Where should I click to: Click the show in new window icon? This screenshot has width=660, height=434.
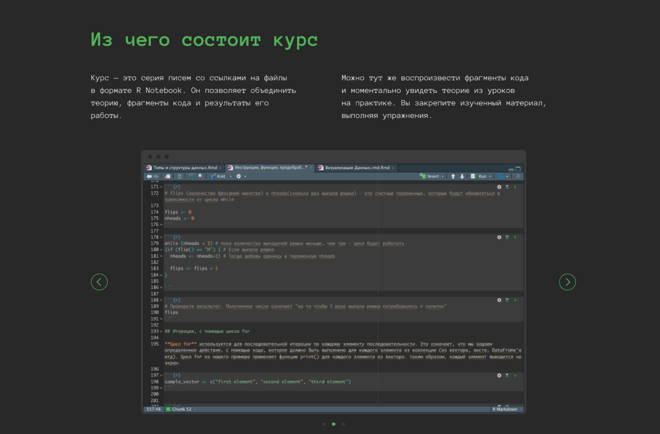point(168,176)
